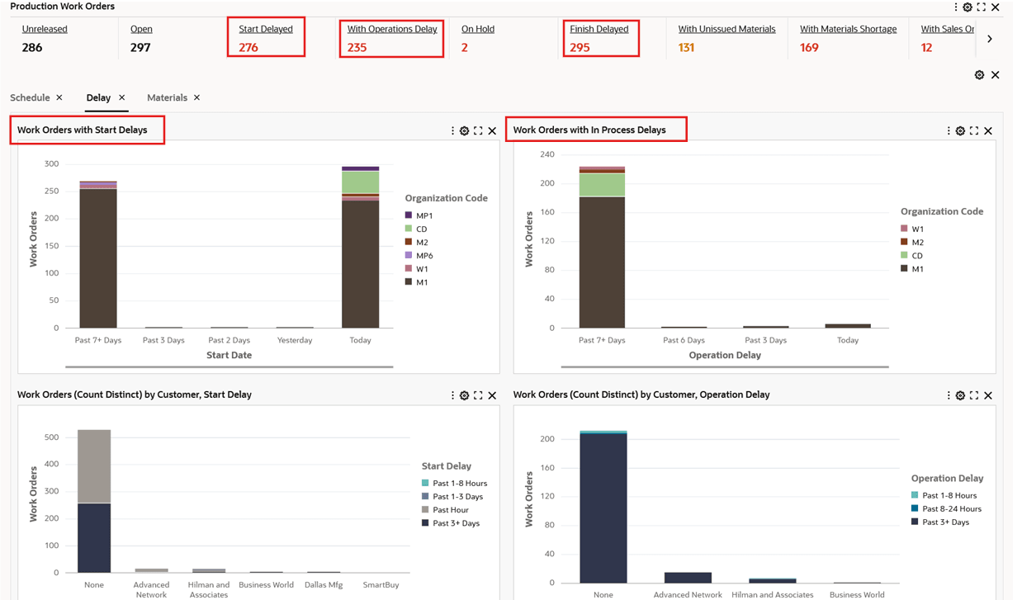1022x600 pixels.
Task: Open In Process Delays chart kebab menu
Action: pyautogui.click(x=949, y=130)
